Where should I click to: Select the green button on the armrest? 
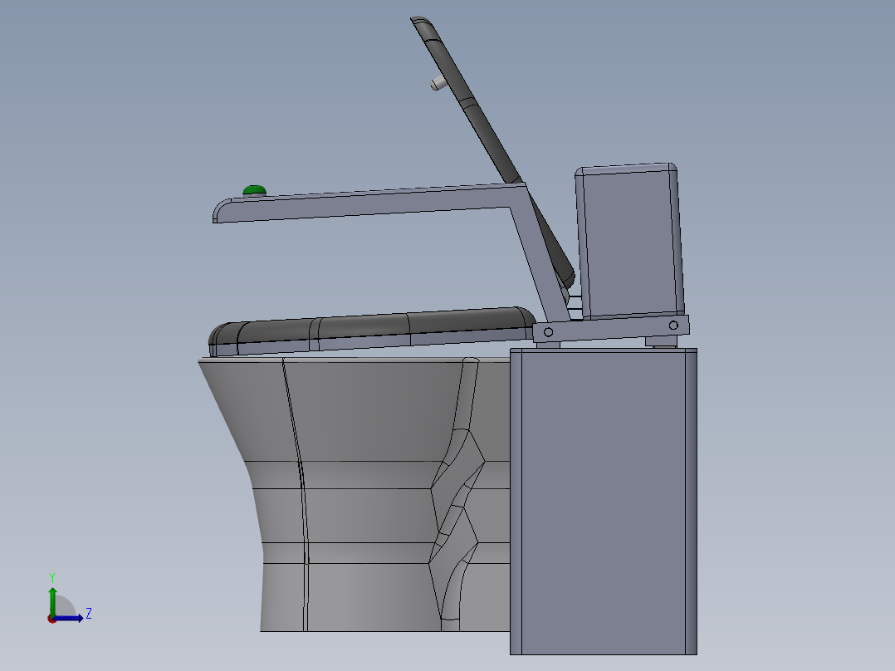click(x=254, y=190)
